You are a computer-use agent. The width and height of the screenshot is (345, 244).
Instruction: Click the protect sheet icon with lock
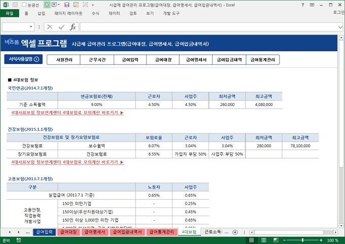pyautogui.click(x=76, y=5)
